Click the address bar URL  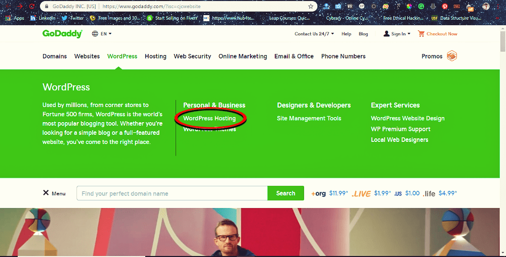tap(151, 6)
